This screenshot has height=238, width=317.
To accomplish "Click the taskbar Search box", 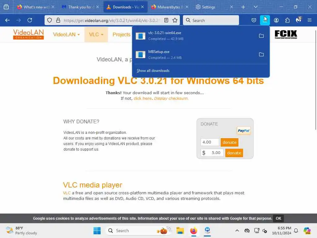I will click(139, 231).
